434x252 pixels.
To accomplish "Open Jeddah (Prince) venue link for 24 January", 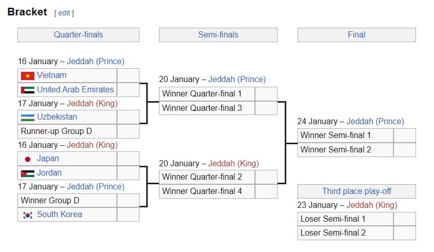I will pyautogui.click(x=375, y=122).
